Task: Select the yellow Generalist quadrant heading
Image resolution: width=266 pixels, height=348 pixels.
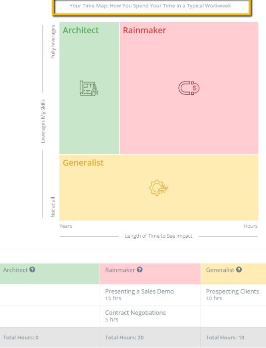Action: pos(83,163)
